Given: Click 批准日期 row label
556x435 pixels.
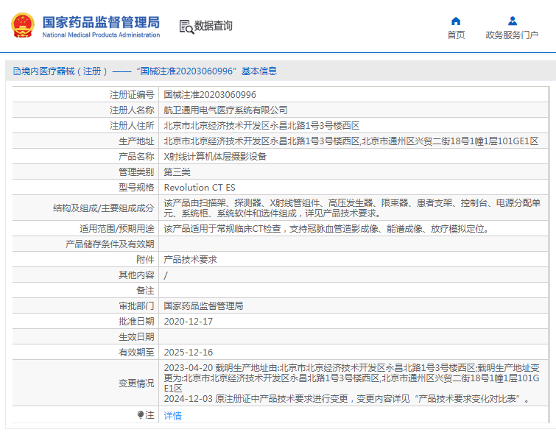Looking at the screenshot, I should (136, 322).
